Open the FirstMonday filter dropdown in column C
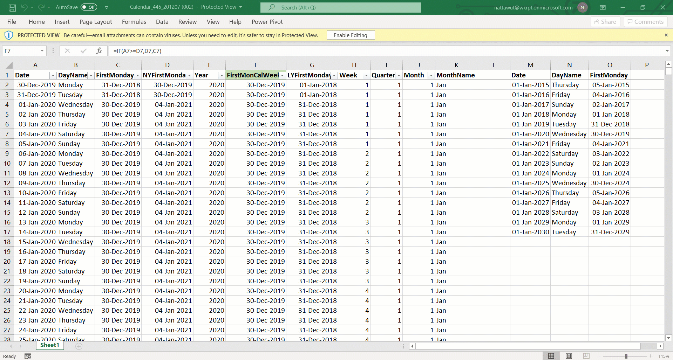 tap(137, 76)
